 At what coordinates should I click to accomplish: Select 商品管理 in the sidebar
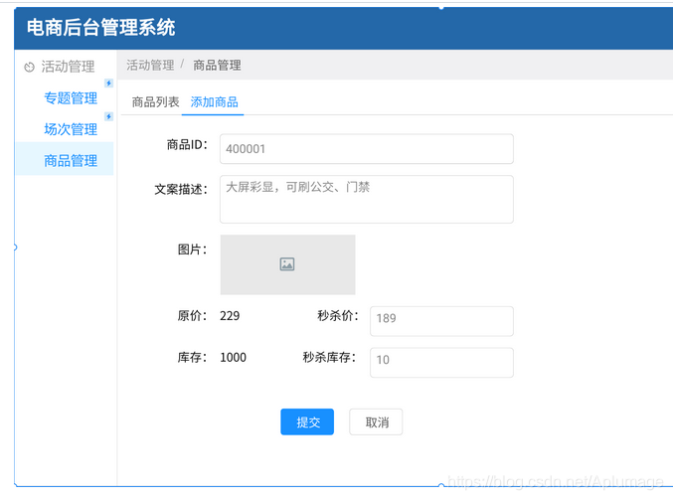tap(65, 159)
